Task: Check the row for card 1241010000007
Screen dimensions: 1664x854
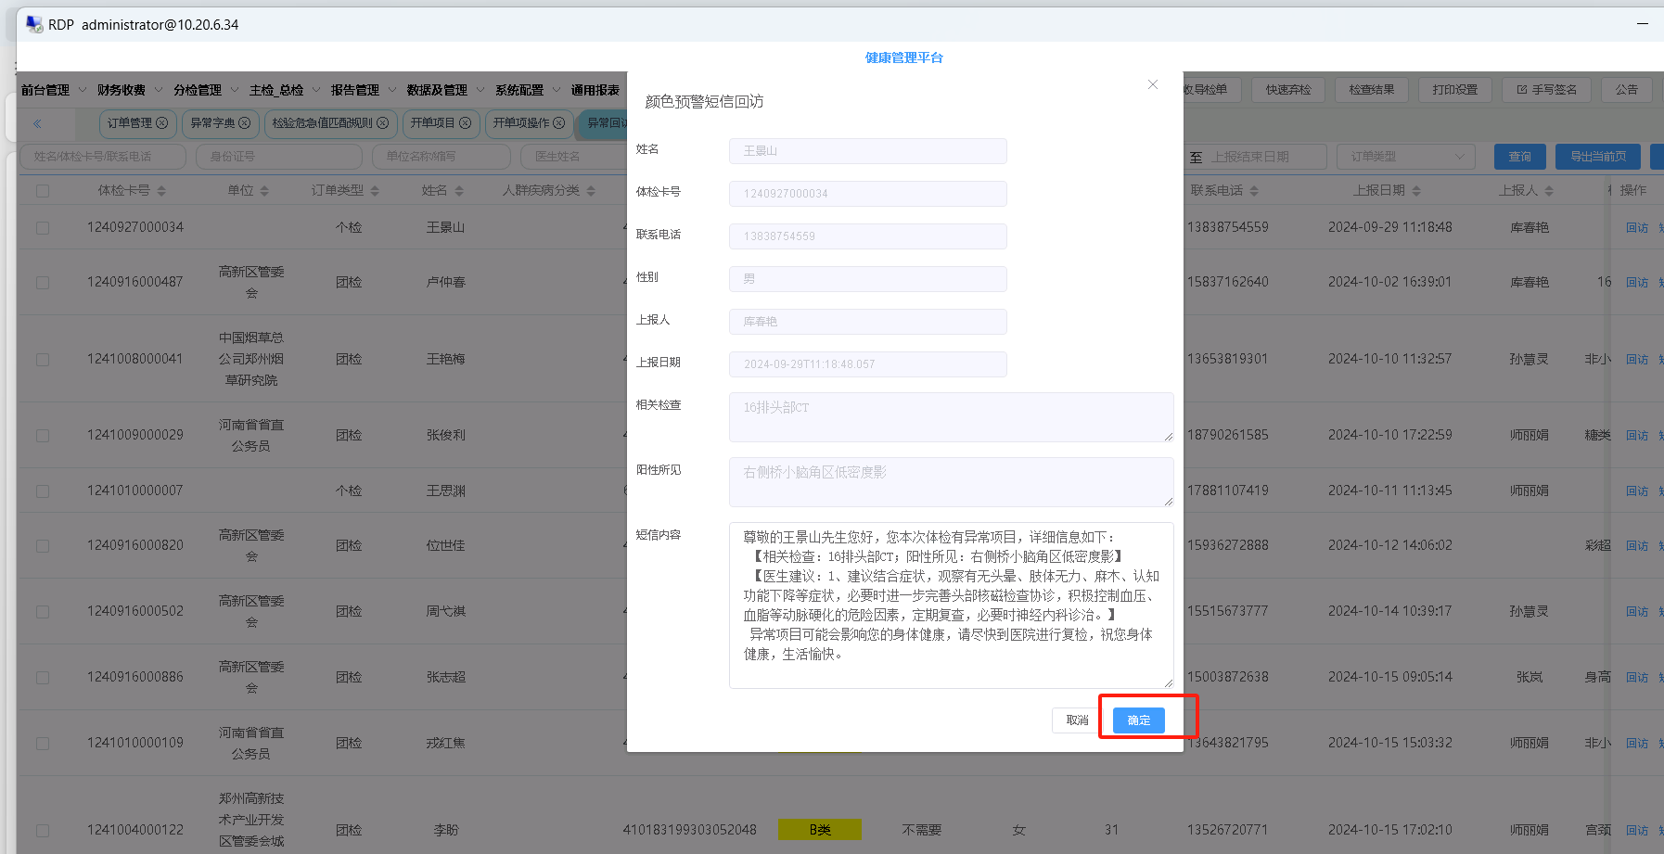Action: 43,491
